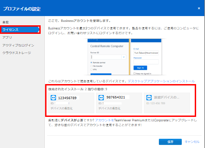The image size is (205, 148).
Task: Tick the Keep me signed in checkbox
Action: point(134,73)
